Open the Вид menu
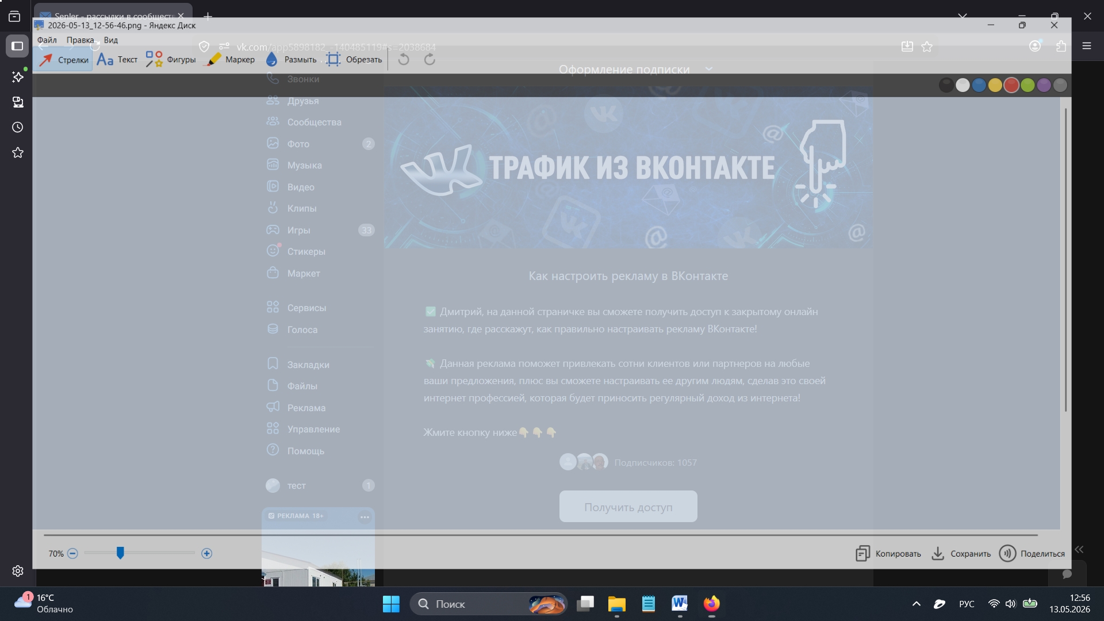The width and height of the screenshot is (1104, 621). (x=111, y=40)
